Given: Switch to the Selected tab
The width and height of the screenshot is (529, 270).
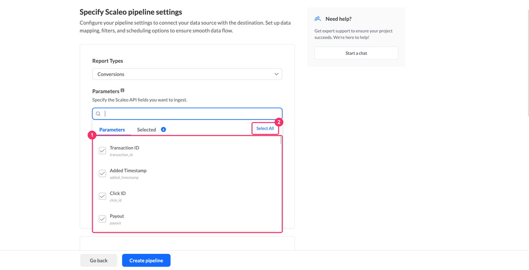Looking at the screenshot, I should [146, 129].
